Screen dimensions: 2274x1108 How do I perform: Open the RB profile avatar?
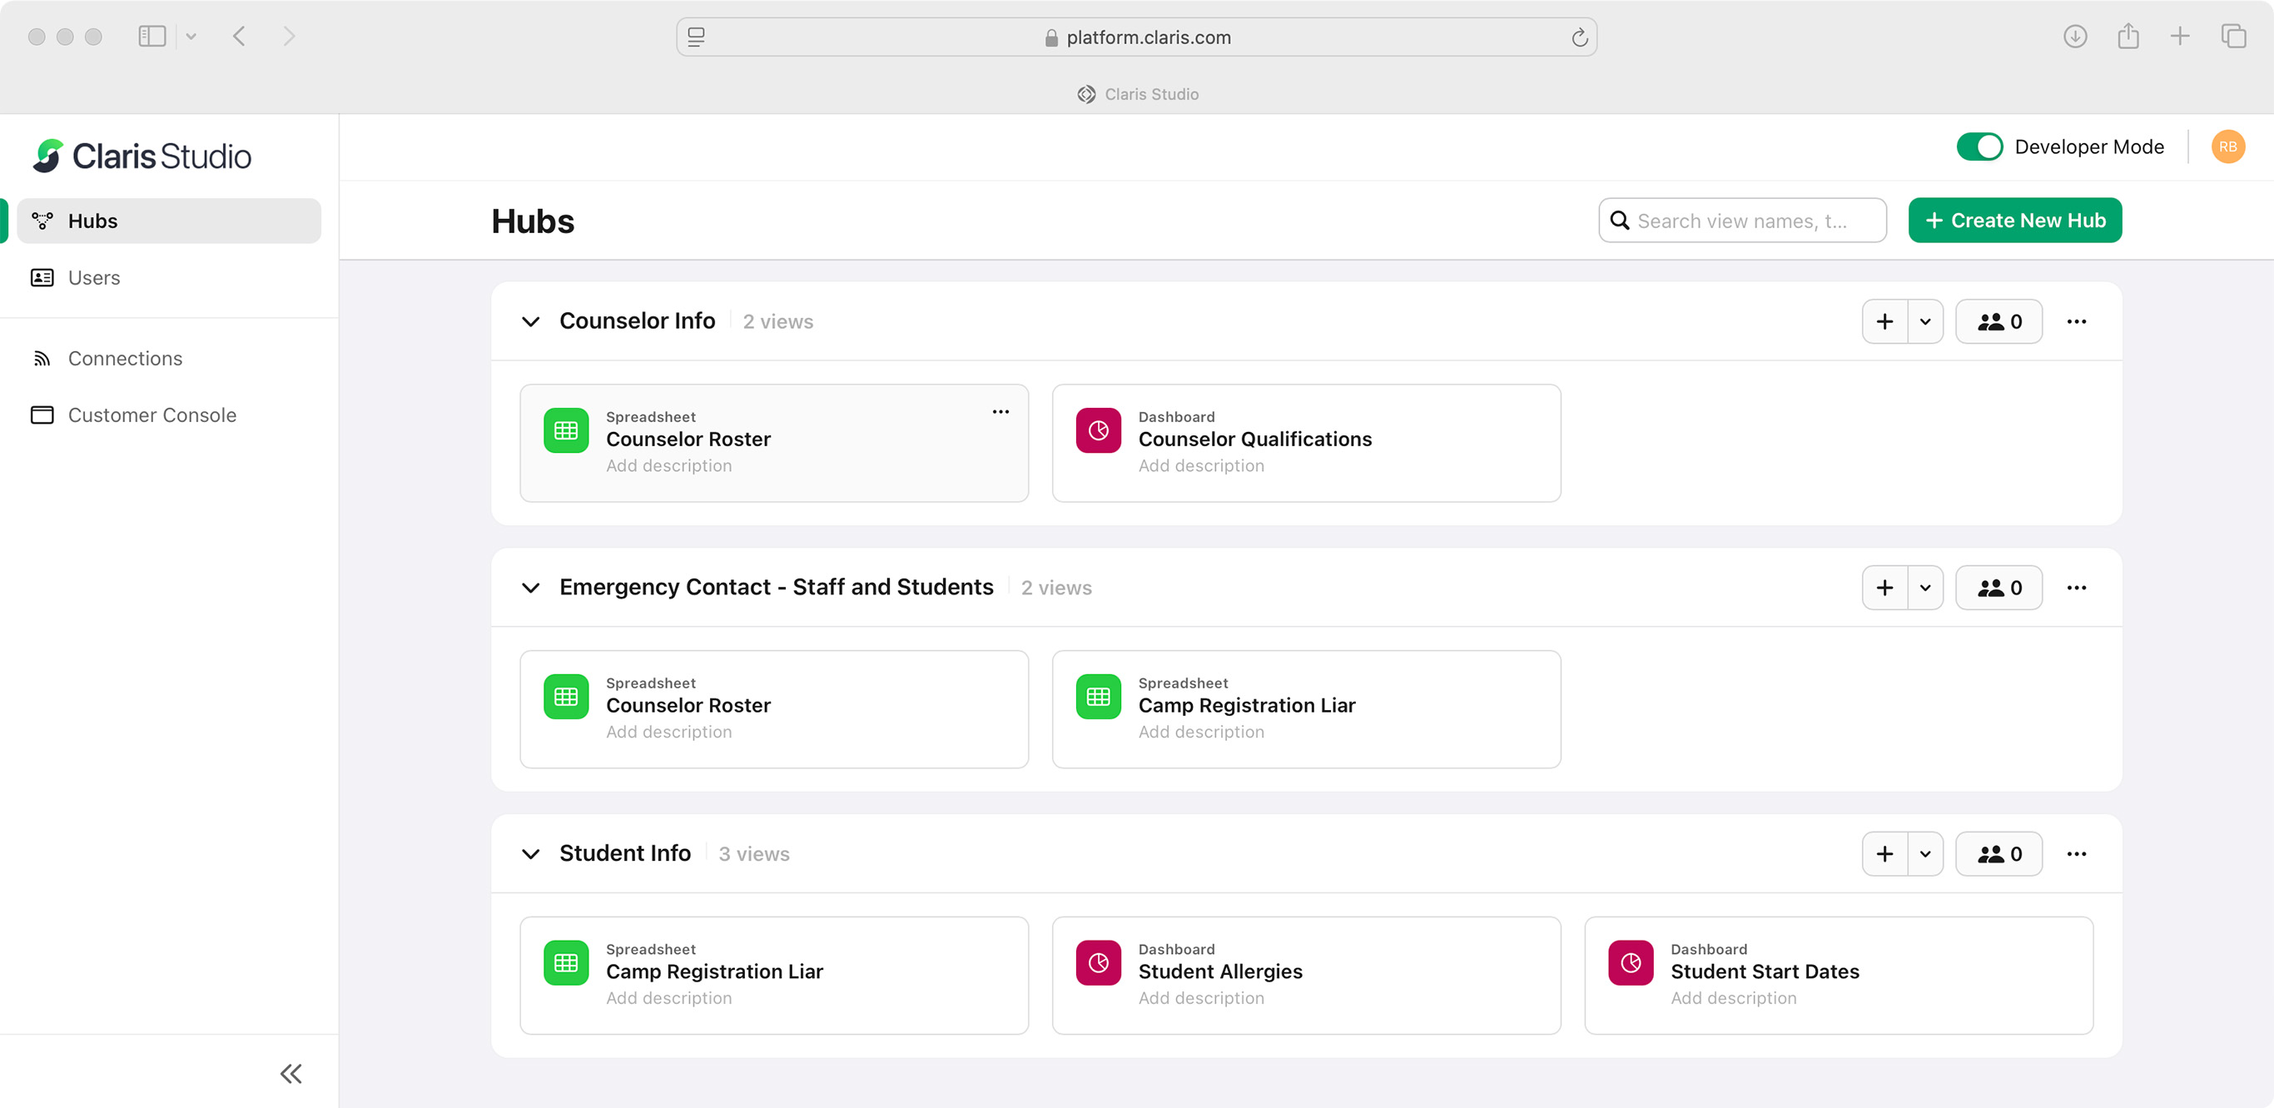2228,147
